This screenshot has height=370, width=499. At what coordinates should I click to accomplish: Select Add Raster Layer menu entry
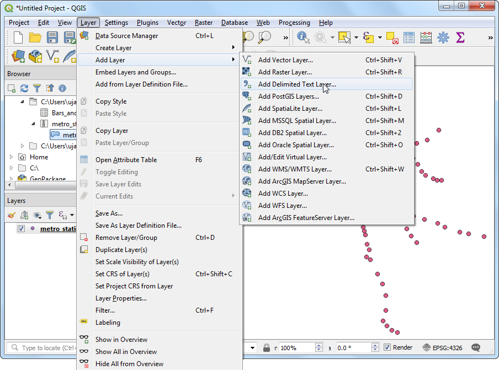tap(285, 72)
